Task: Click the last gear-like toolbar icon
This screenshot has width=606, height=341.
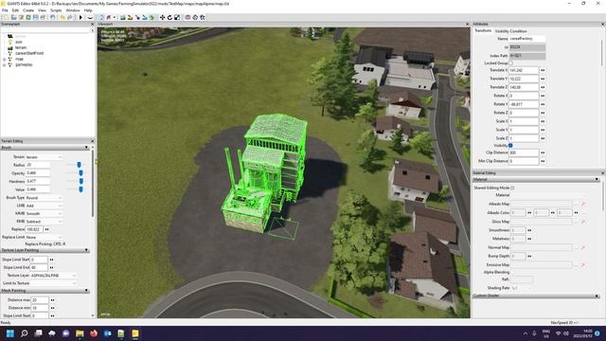Action: pyautogui.click(x=203, y=17)
